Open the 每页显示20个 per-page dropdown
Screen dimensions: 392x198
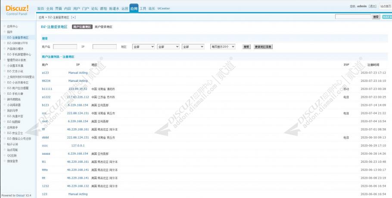point(223,46)
